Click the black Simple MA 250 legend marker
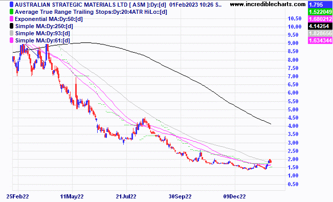 pos(11,26)
